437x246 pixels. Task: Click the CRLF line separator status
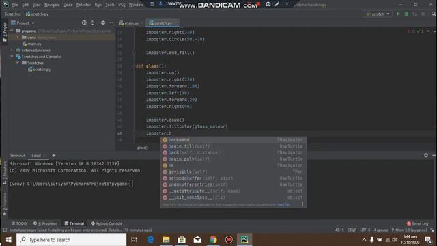(352, 230)
